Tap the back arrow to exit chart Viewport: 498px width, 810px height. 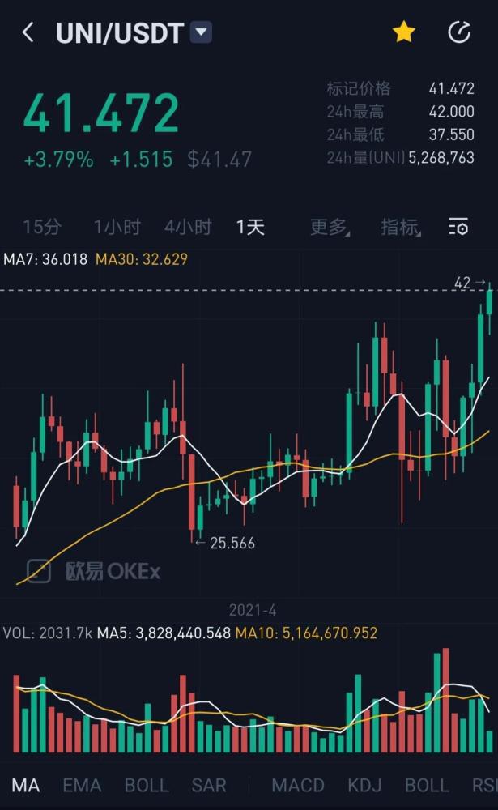pyautogui.click(x=28, y=32)
